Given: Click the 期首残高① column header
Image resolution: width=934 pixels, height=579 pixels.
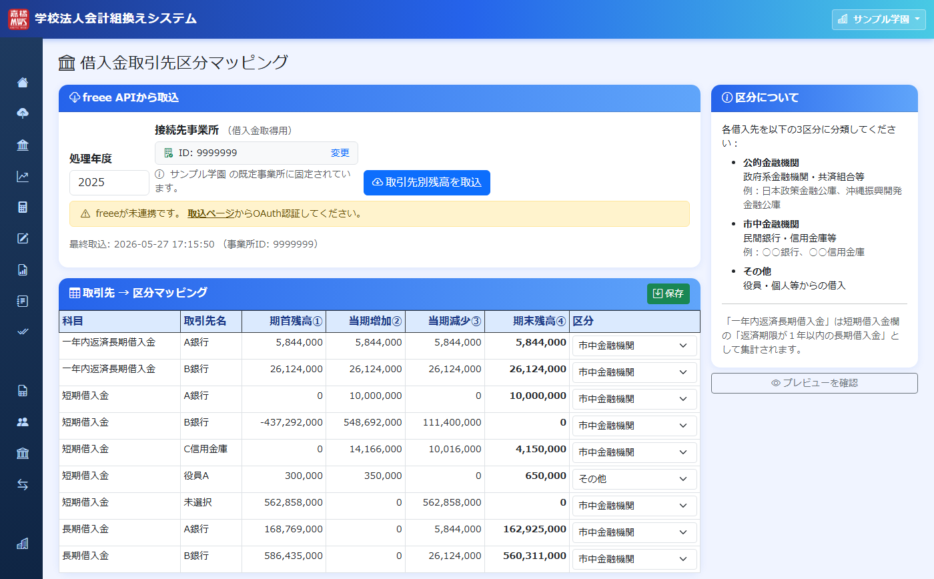Looking at the screenshot, I should 284,322.
